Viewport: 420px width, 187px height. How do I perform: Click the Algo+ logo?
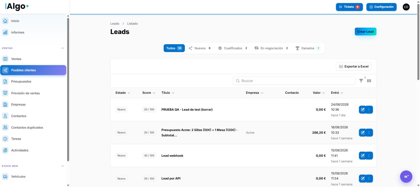[x=17, y=6]
